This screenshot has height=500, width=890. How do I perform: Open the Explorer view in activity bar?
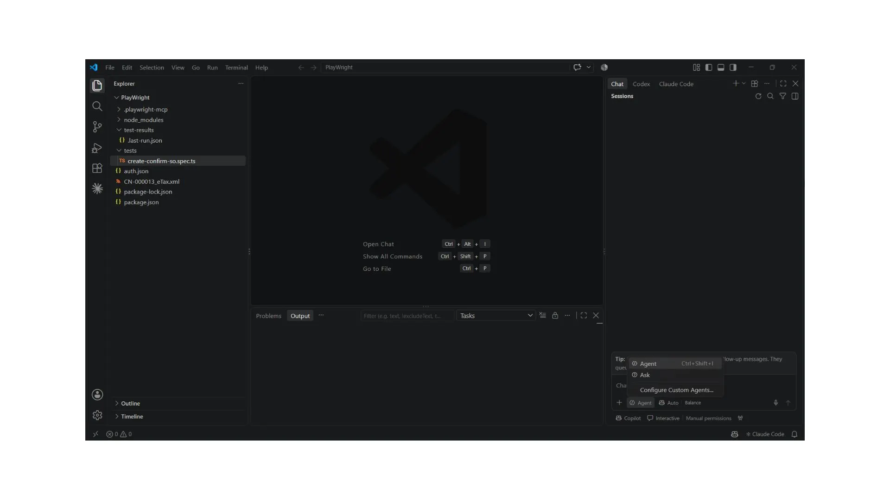[97, 86]
